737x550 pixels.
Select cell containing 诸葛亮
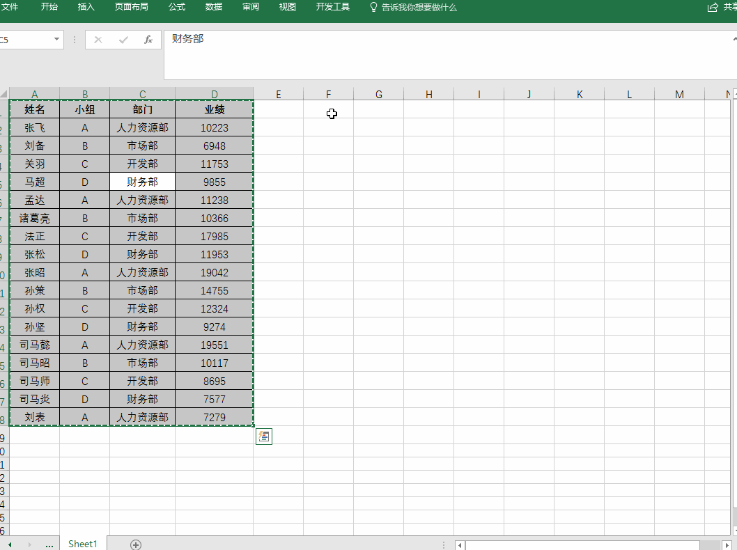click(x=35, y=218)
